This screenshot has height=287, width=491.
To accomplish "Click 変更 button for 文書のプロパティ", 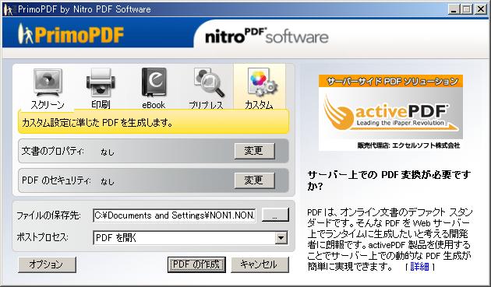I will click(x=255, y=151).
